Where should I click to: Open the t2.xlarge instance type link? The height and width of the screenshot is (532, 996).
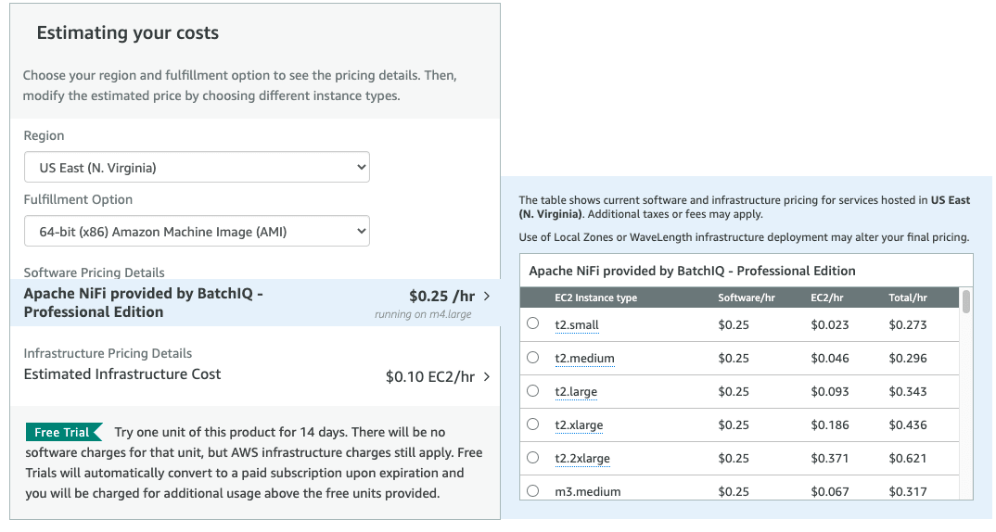click(579, 425)
